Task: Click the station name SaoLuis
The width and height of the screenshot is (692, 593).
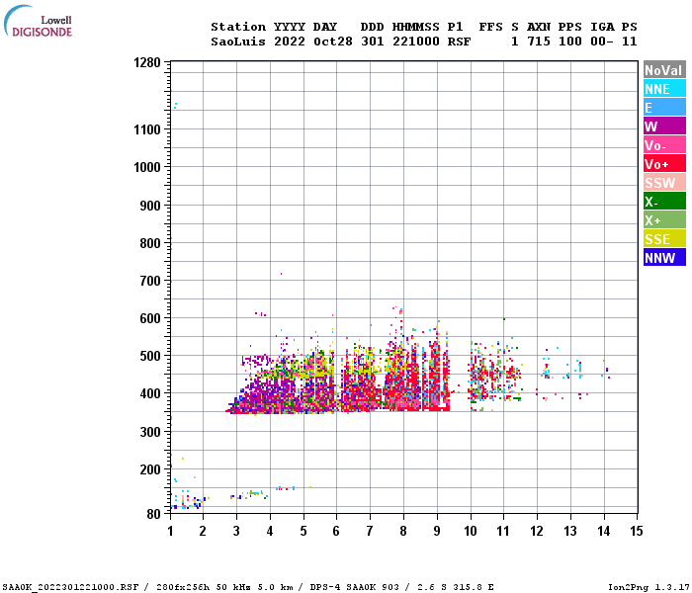Action: (x=238, y=42)
